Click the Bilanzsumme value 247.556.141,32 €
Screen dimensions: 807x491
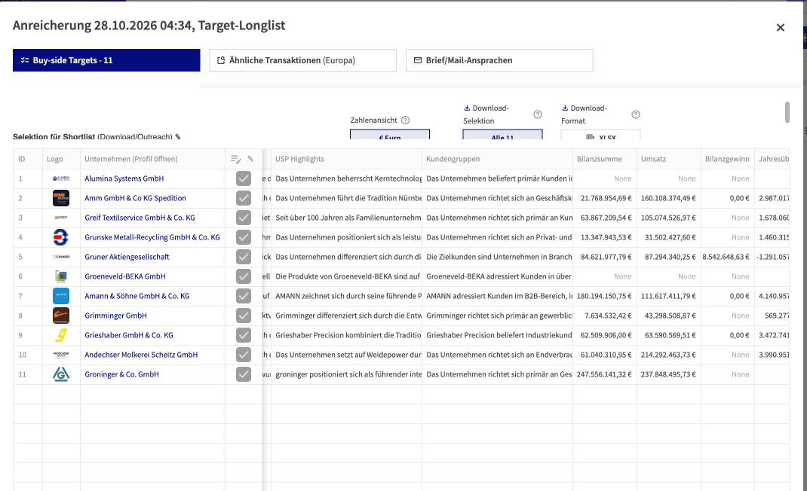click(x=604, y=374)
